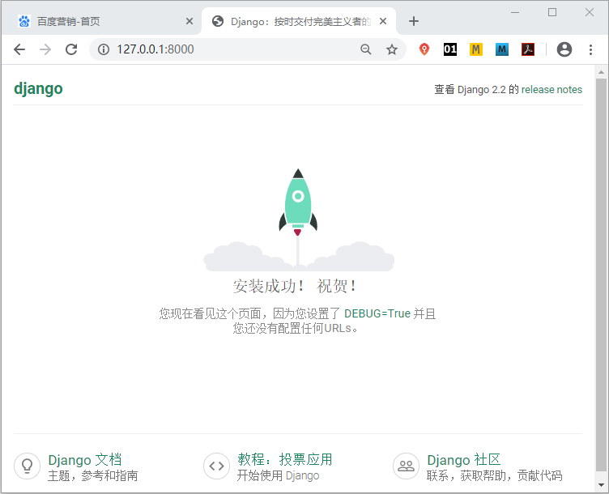Switch to the 百度营销-首页 tab
The image size is (609, 494).
coord(101,21)
